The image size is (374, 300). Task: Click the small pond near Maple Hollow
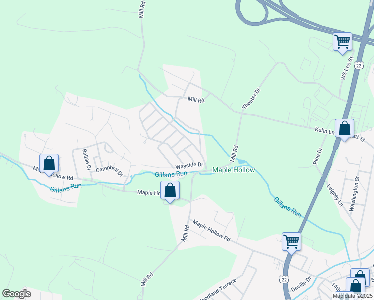(242, 161)
